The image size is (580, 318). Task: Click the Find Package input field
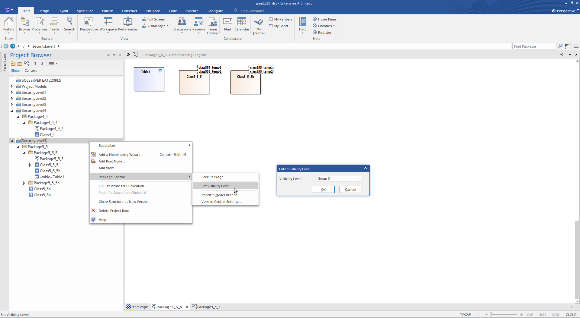[x=534, y=46]
